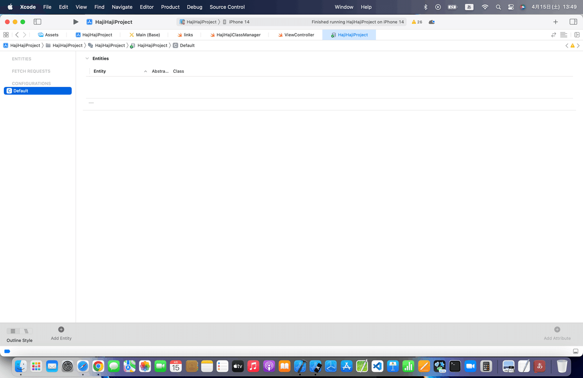This screenshot has width=583, height=378.
Task: Go forward in editor history
Action: pyautogui.click(x=25, y=35)
